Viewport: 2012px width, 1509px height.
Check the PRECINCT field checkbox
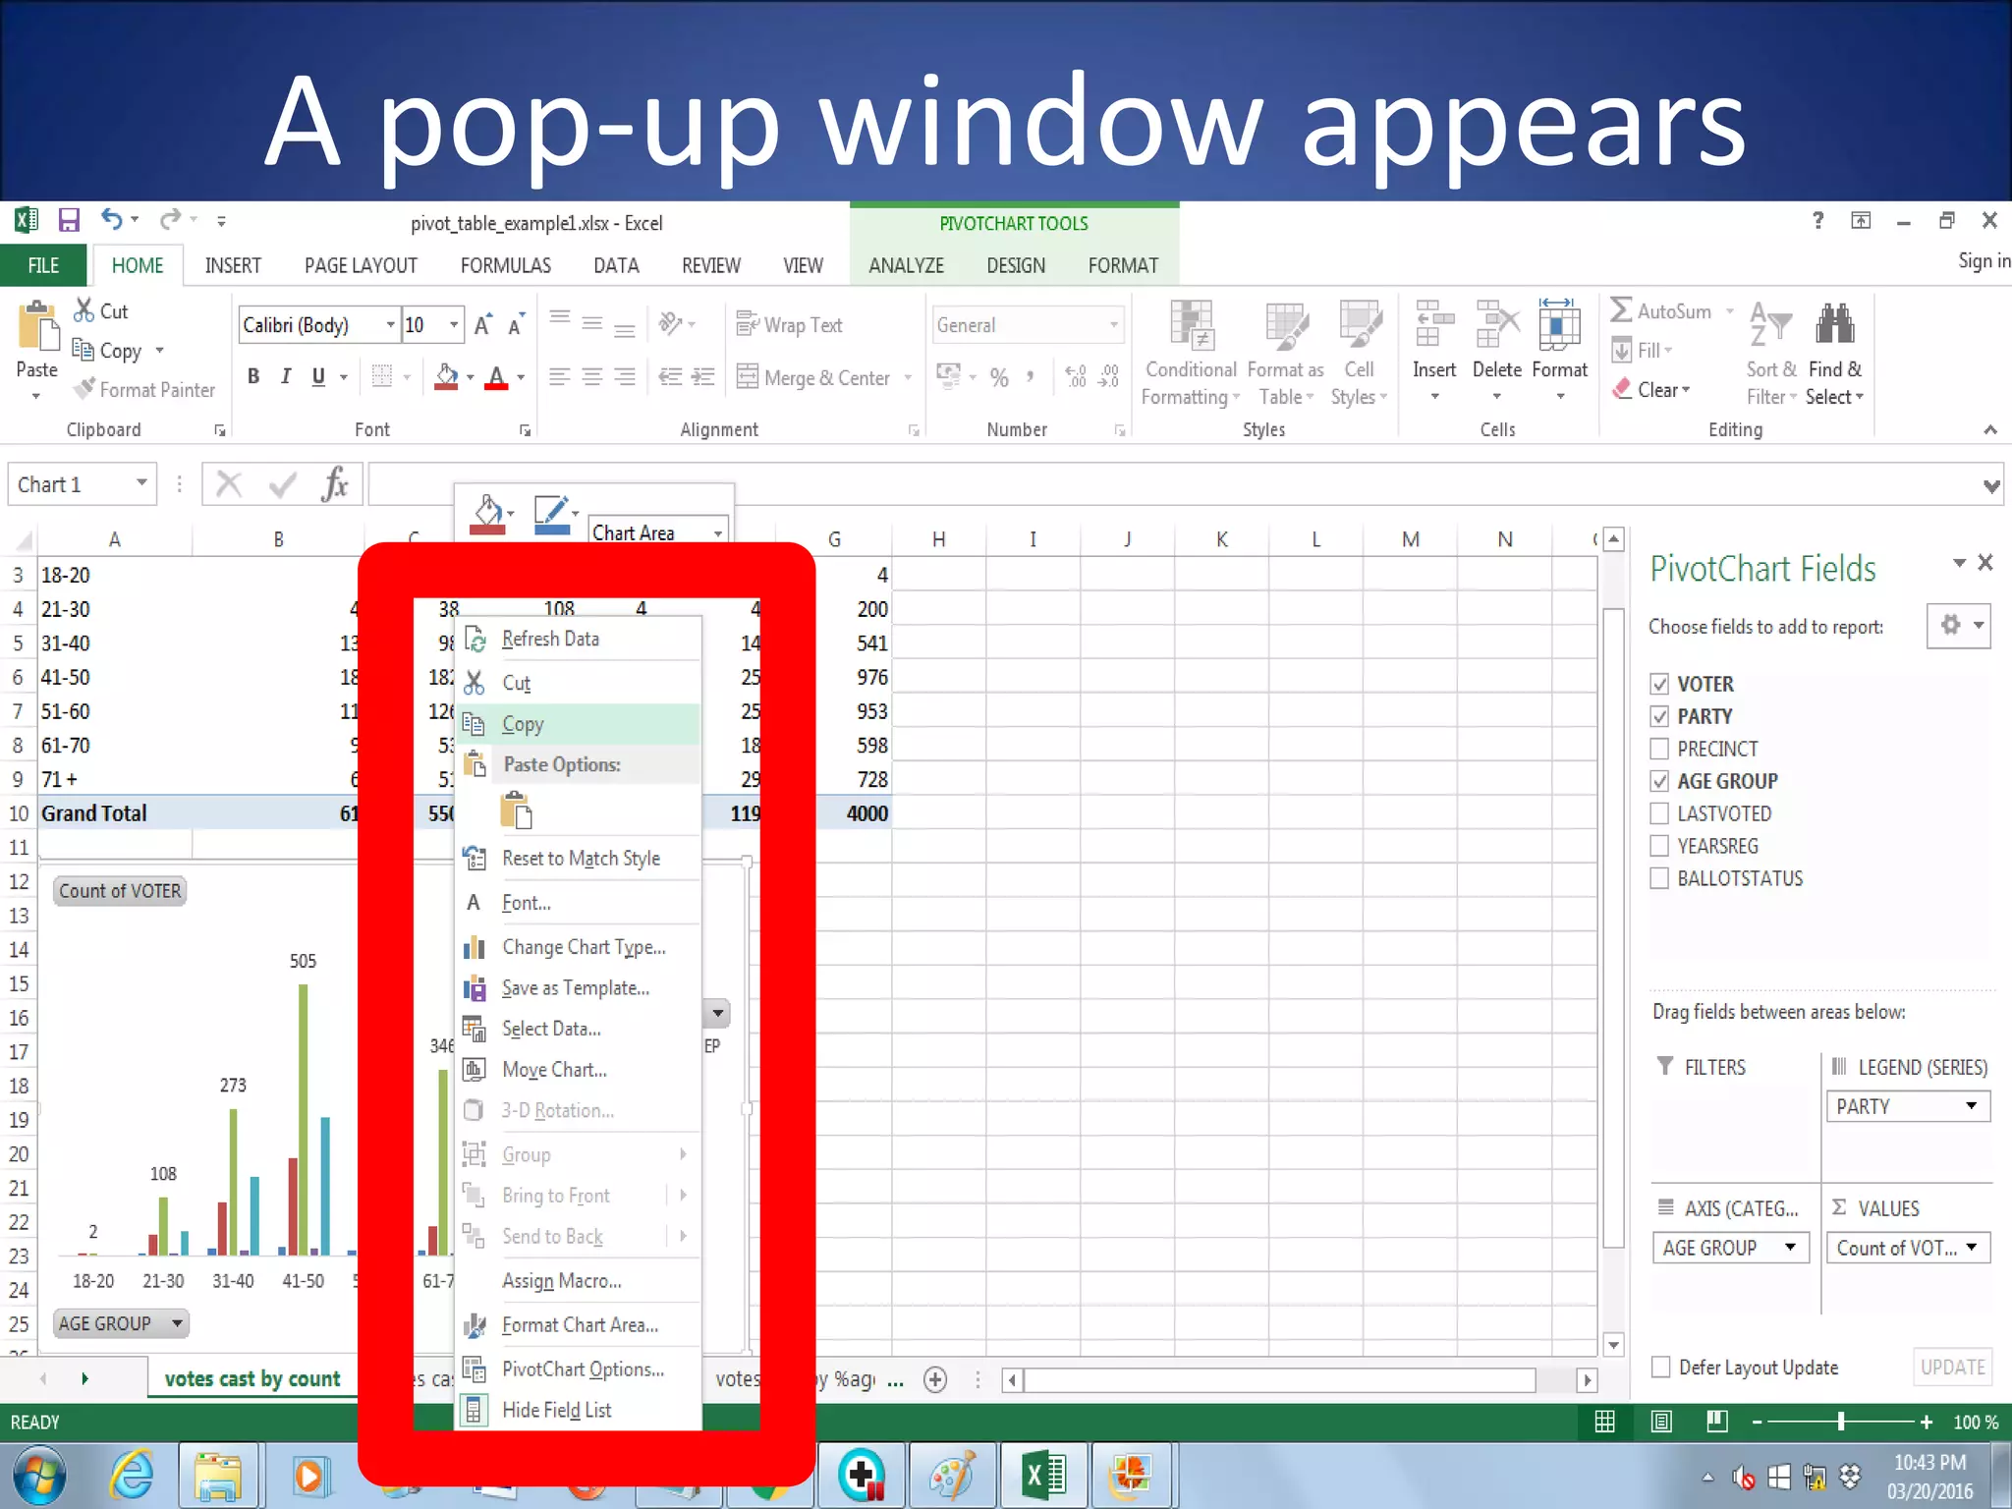1659,749
